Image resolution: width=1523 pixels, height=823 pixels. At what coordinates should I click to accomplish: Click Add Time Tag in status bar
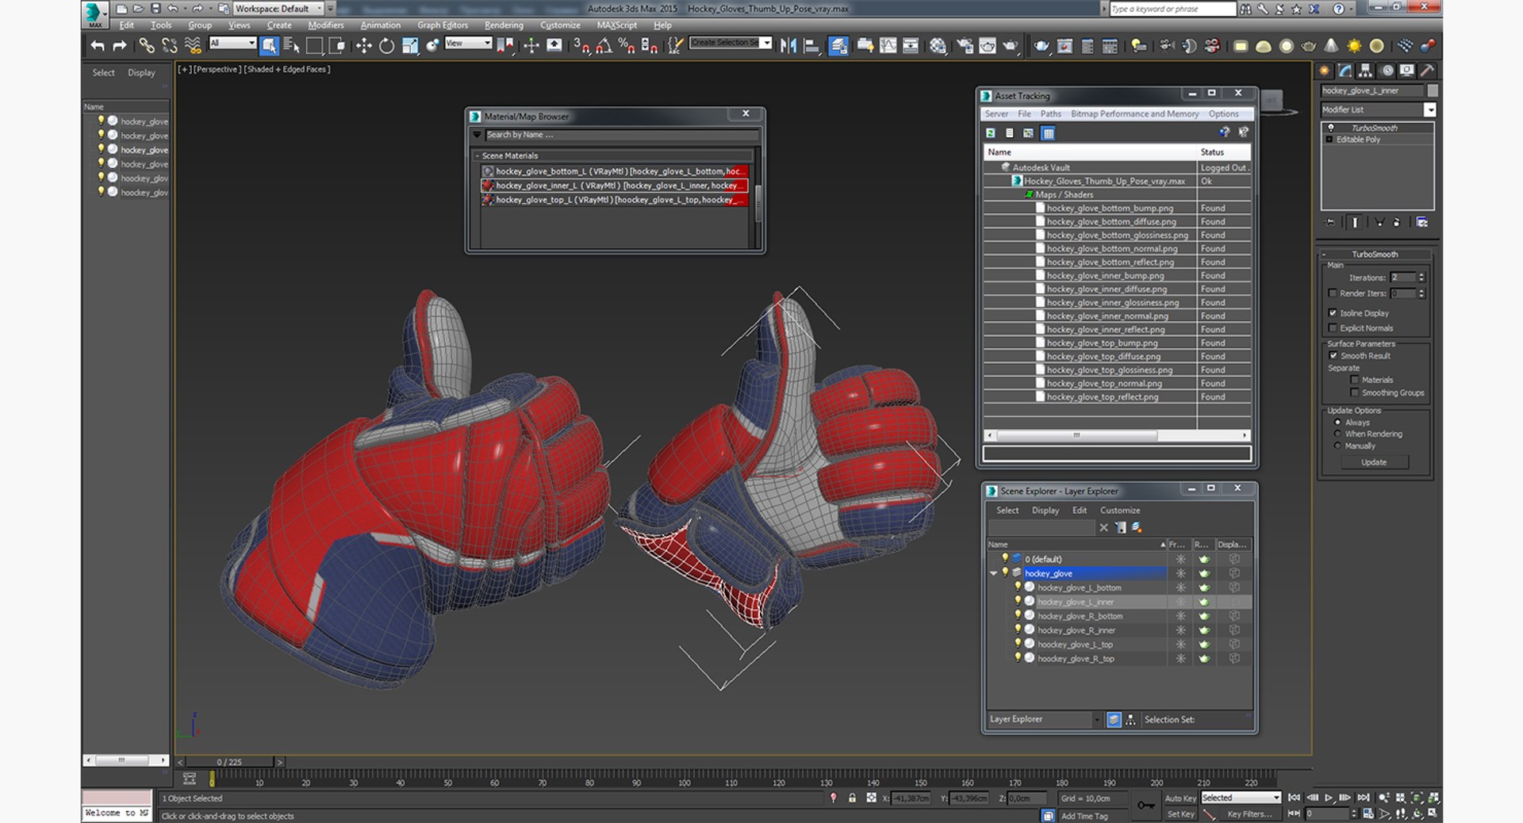tap(1084, 816)
